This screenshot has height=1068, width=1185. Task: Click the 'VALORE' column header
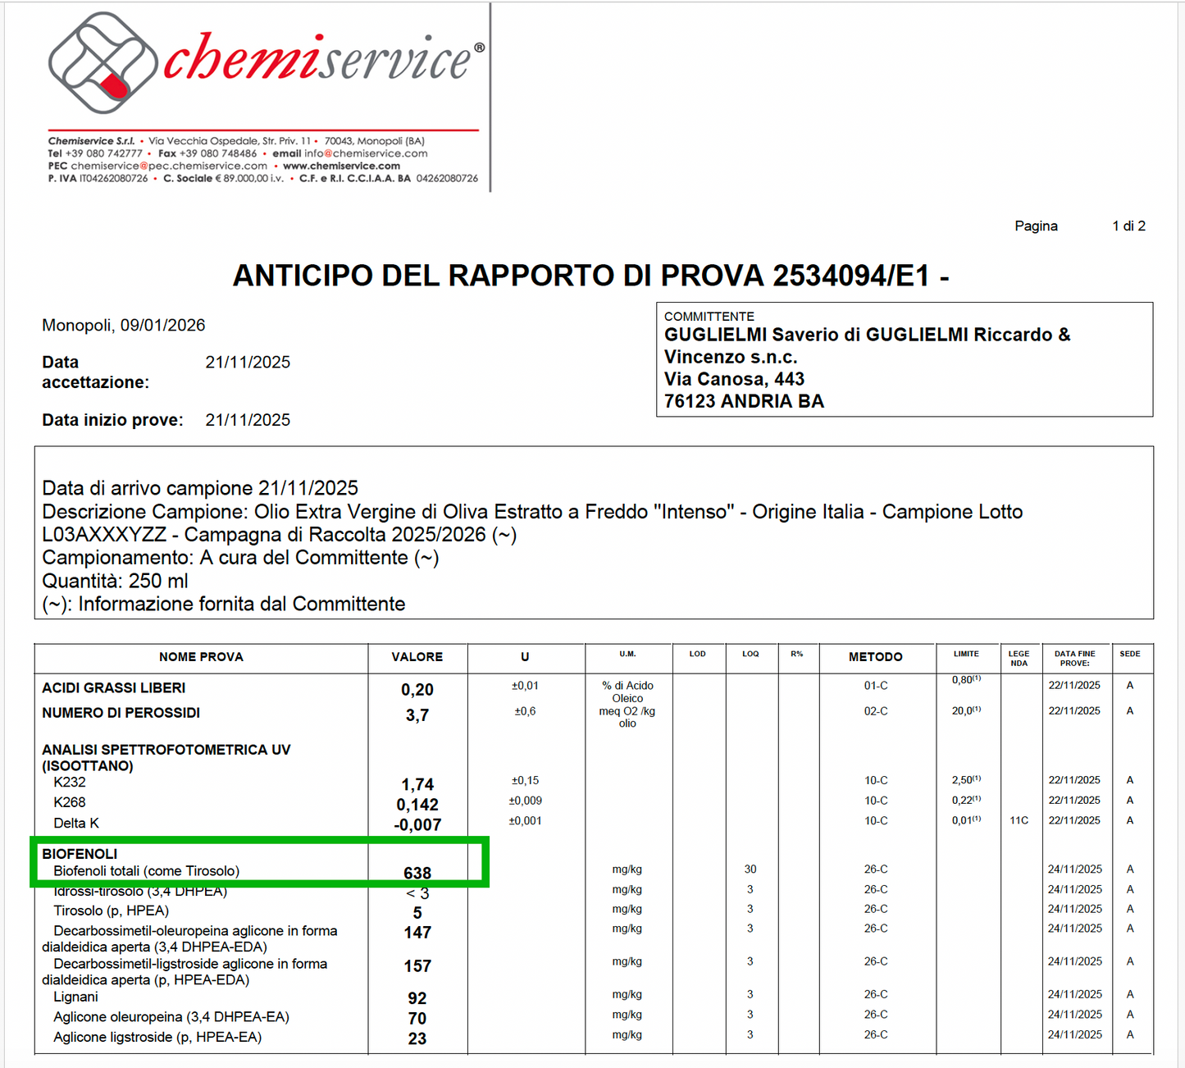[x=417, y=657]
